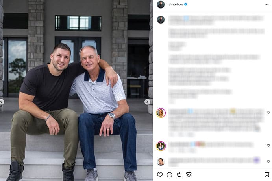Open the timtebow profile username link
The image size is (272, 181).
click(x=176, y=4)
